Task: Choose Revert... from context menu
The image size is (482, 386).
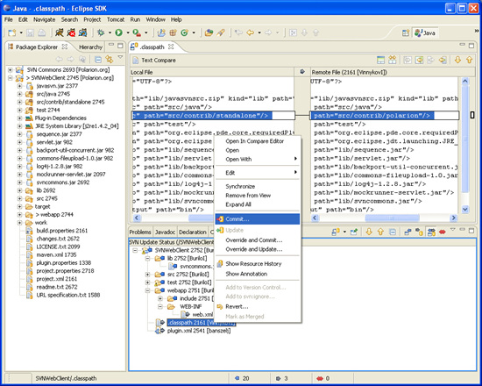Action: point(258,306)
